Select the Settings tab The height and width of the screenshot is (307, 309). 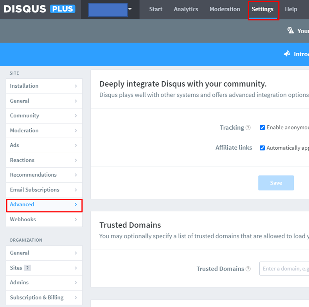pyautogui.click(x=262, y=9)
